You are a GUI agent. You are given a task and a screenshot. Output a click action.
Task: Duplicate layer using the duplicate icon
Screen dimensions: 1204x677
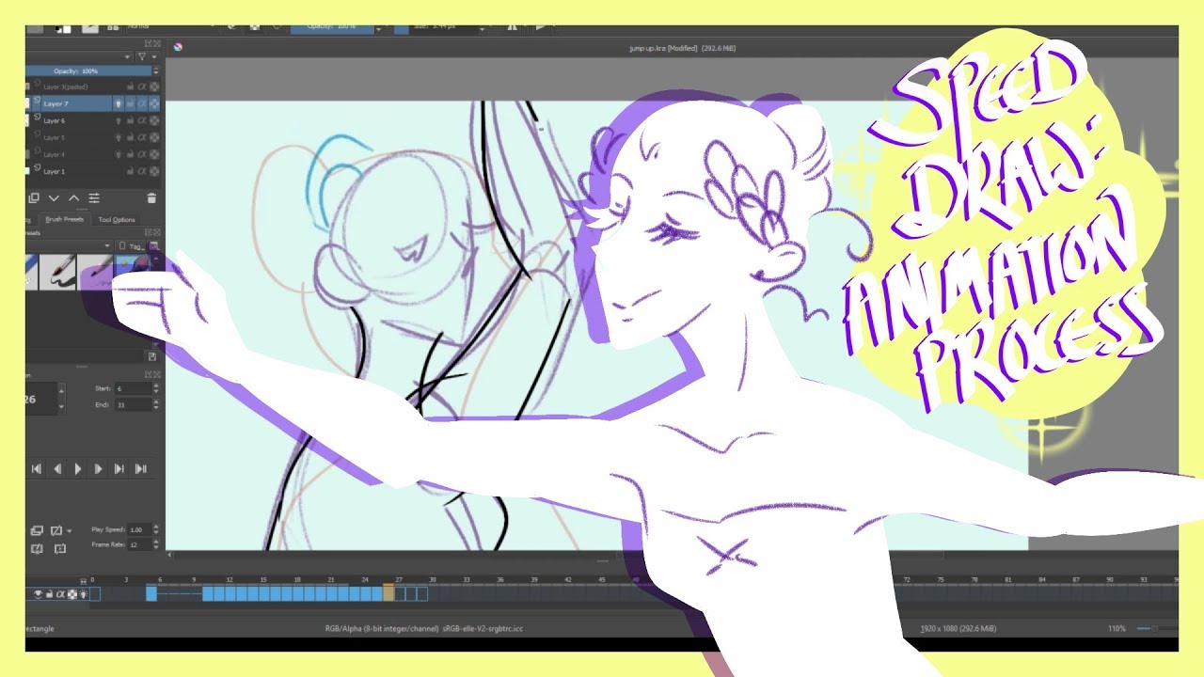[x=34, y=198]
